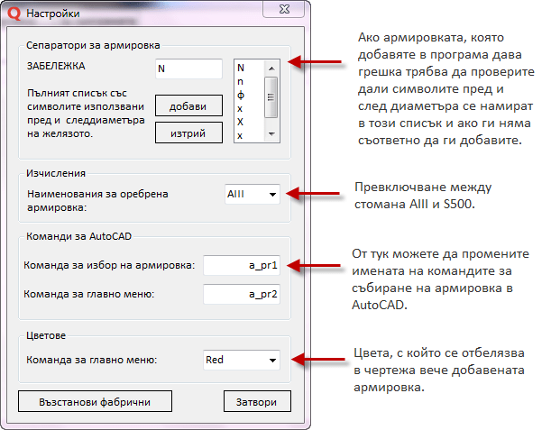Click the scroll-up arrow of the separators list

tap(271, 68)
